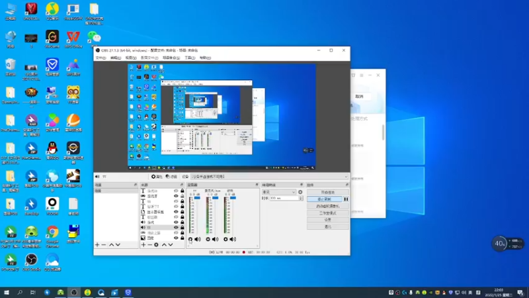The width and height of the screenshot is (529, 298).
Task: Open third mixer channel settings gear
Action: click(x=225, y=239)
